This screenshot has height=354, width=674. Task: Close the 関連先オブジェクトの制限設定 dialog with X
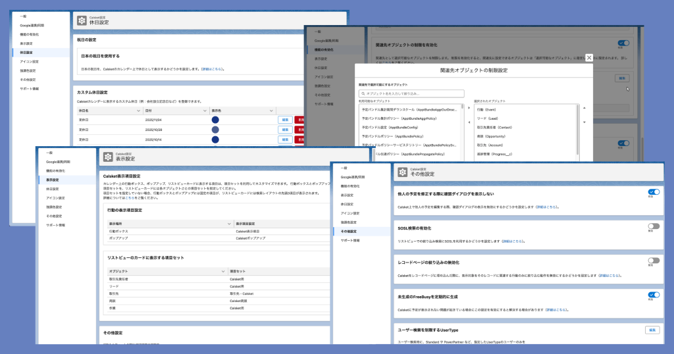pyautogui.click(x=589, y=58)
